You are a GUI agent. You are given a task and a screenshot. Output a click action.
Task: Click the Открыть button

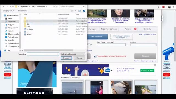pos(66,58)
